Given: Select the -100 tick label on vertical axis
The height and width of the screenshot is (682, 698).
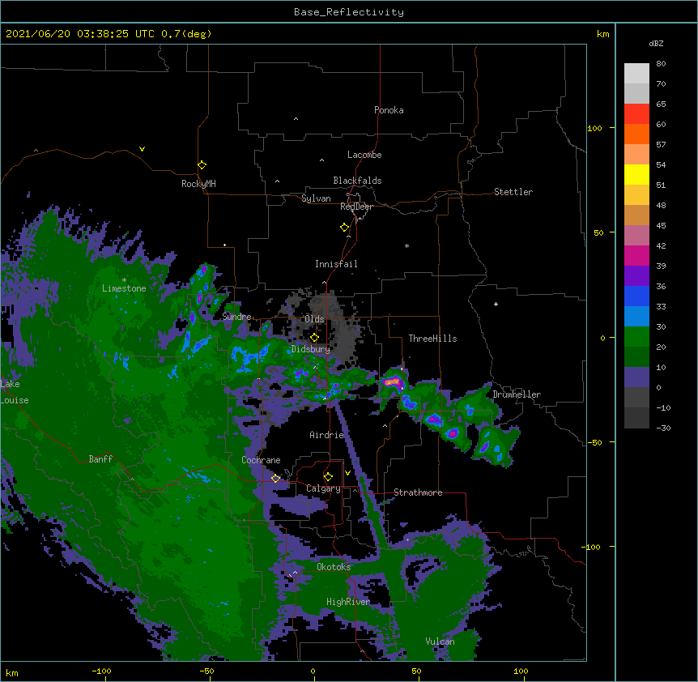Looking at the screenshot, I should (x=592, y=547).
